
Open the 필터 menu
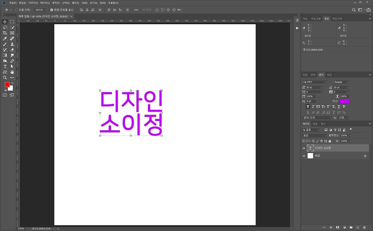[75, 3]
